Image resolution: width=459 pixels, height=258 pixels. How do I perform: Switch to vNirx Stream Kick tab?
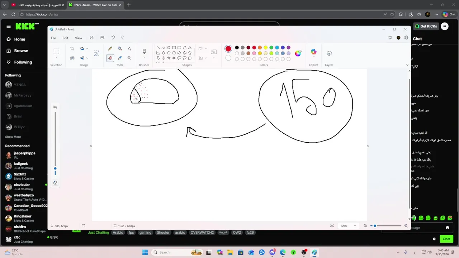pyautogui.click(x=95, y=5)
